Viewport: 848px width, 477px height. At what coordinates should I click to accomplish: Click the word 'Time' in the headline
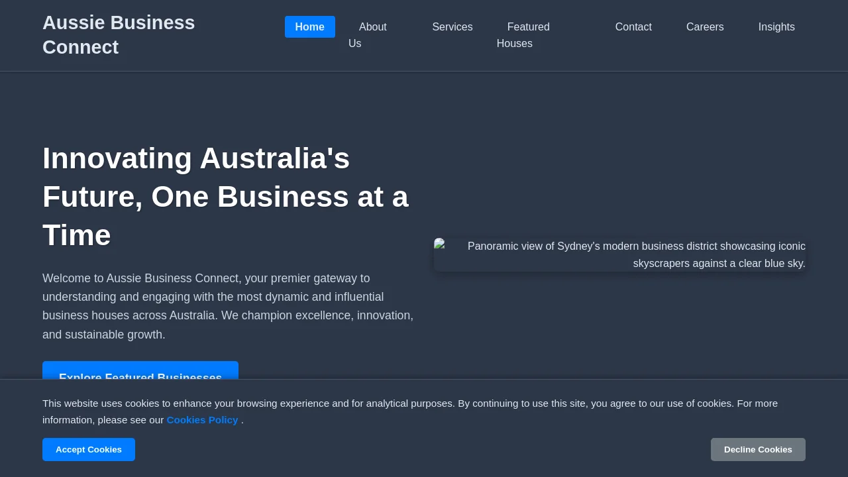77,235
